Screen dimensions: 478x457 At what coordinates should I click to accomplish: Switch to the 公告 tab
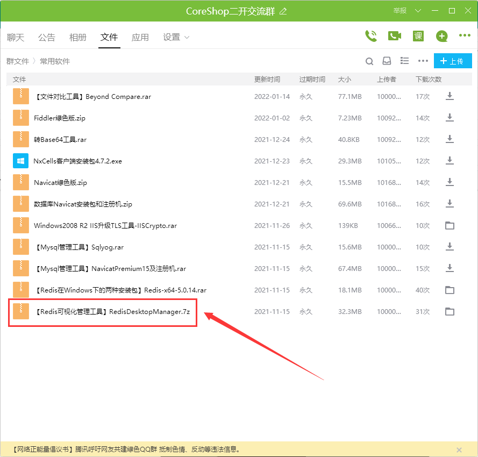click(47, 37)
